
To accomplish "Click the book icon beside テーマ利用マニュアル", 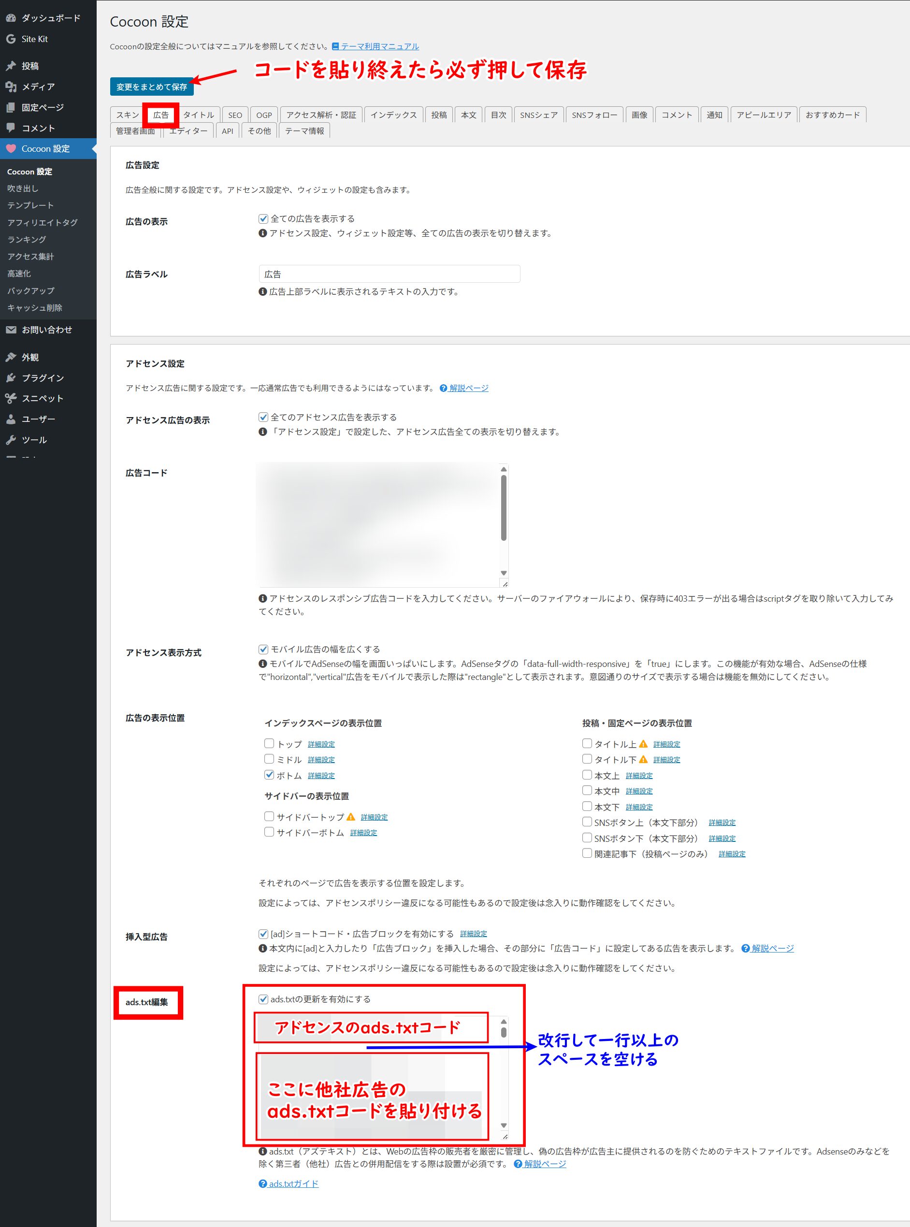I will click(335, 46).
